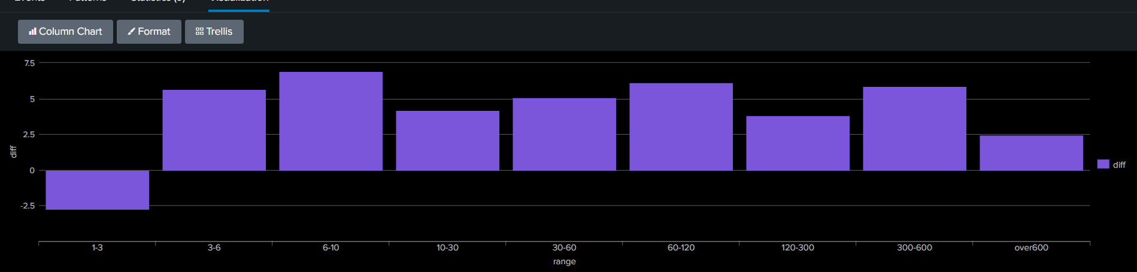This screenshot has height=272, width=1137.
Task: Click the 120-300 range bar
Action: [798, 143]
